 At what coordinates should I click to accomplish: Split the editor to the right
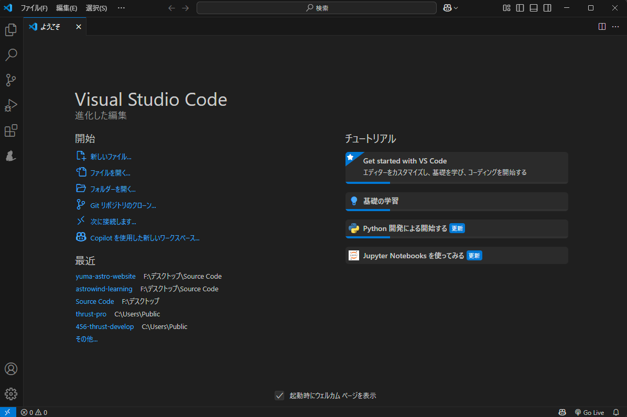(x=602, y=26)
